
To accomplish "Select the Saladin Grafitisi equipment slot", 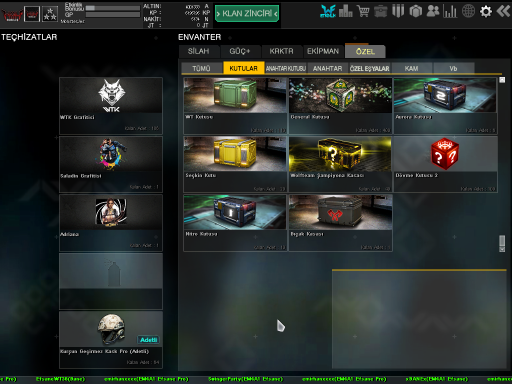I will click(x=110, y=164).
